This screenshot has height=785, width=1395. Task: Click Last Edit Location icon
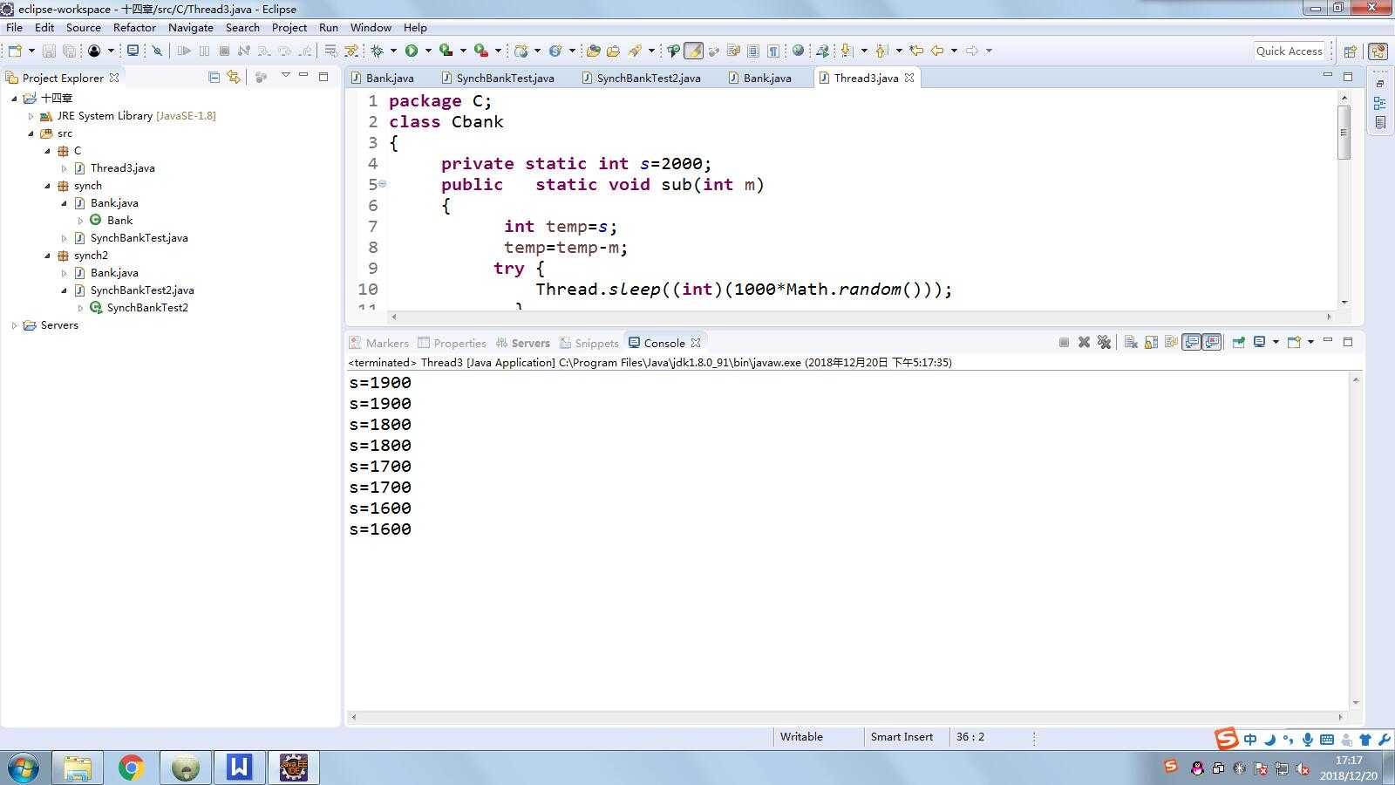click(916, 51)
